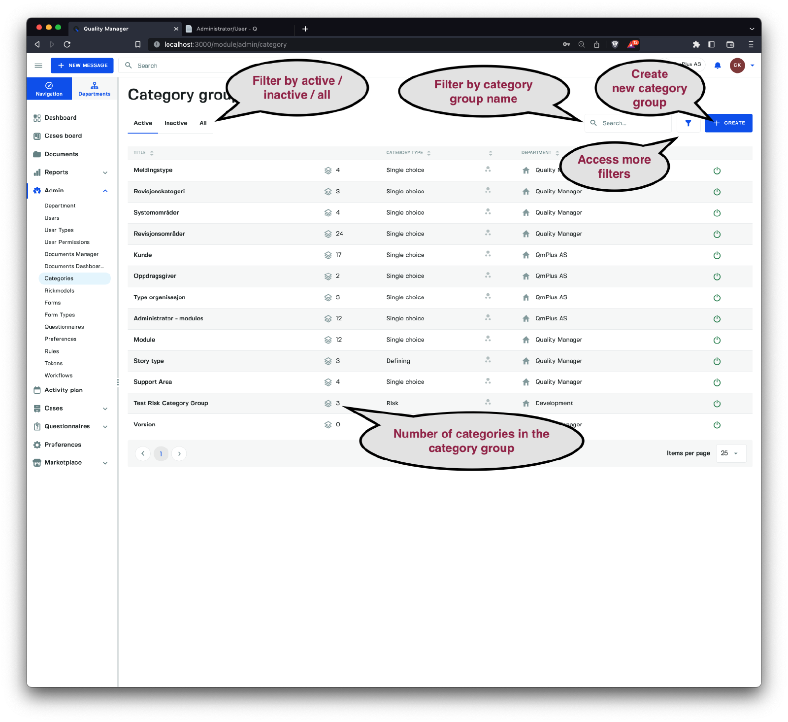Screen dimensions: 788x722
Task: Expand the Reports menu section
Action: (x=105, y=172)
